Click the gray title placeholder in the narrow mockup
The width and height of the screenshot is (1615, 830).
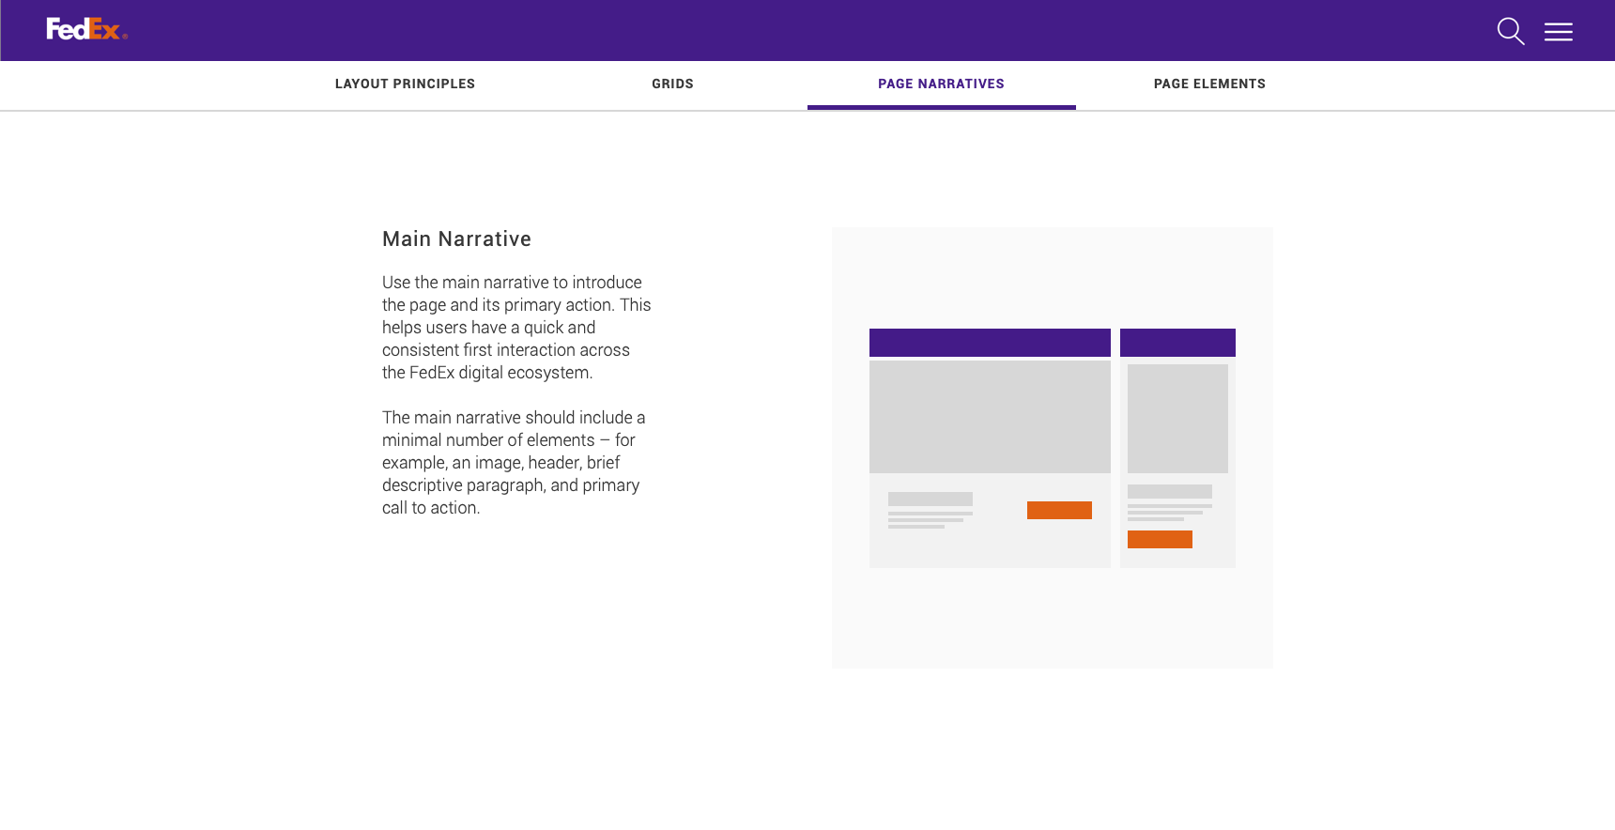coord(1169,491)
